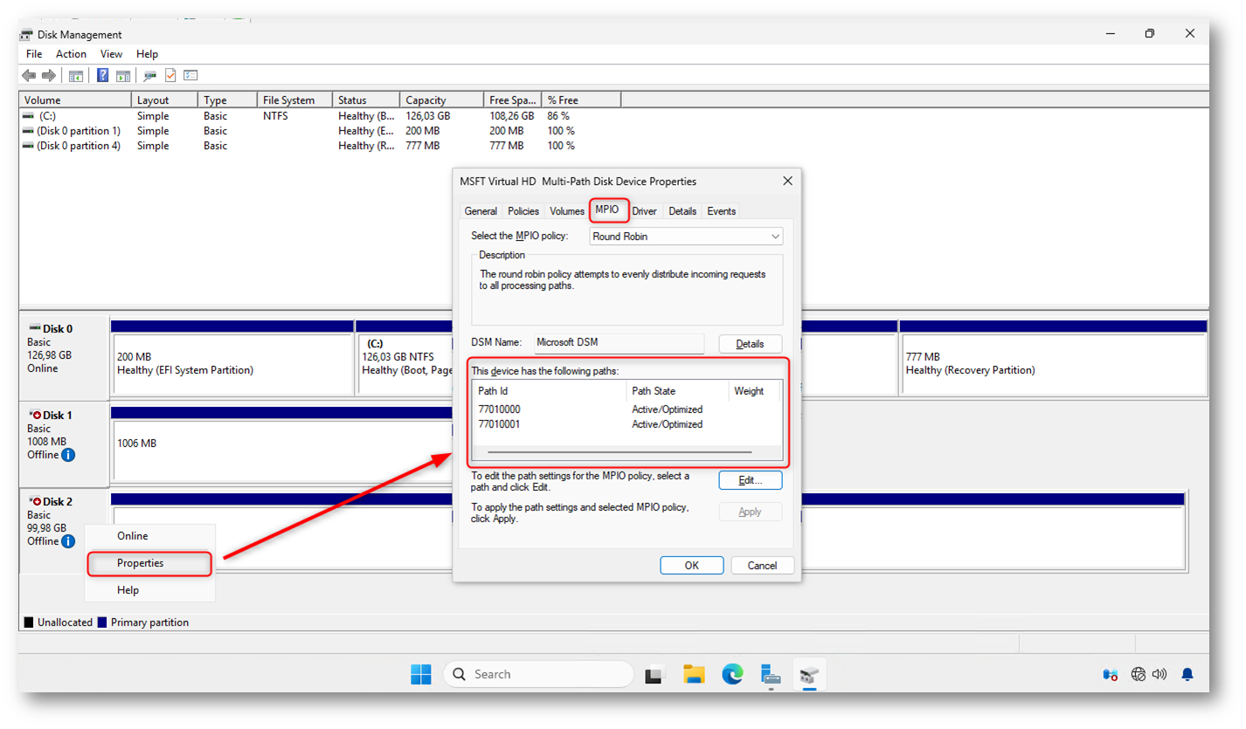Click the Details button next to DSM Name

coord(751,344)
